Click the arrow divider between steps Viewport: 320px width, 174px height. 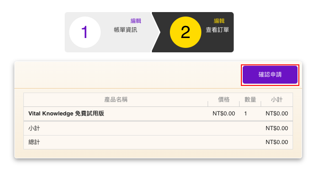point(156,32)
